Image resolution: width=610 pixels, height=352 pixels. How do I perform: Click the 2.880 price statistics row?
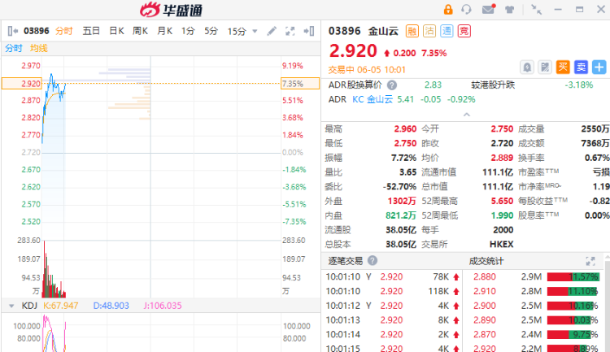click(535, 277)
